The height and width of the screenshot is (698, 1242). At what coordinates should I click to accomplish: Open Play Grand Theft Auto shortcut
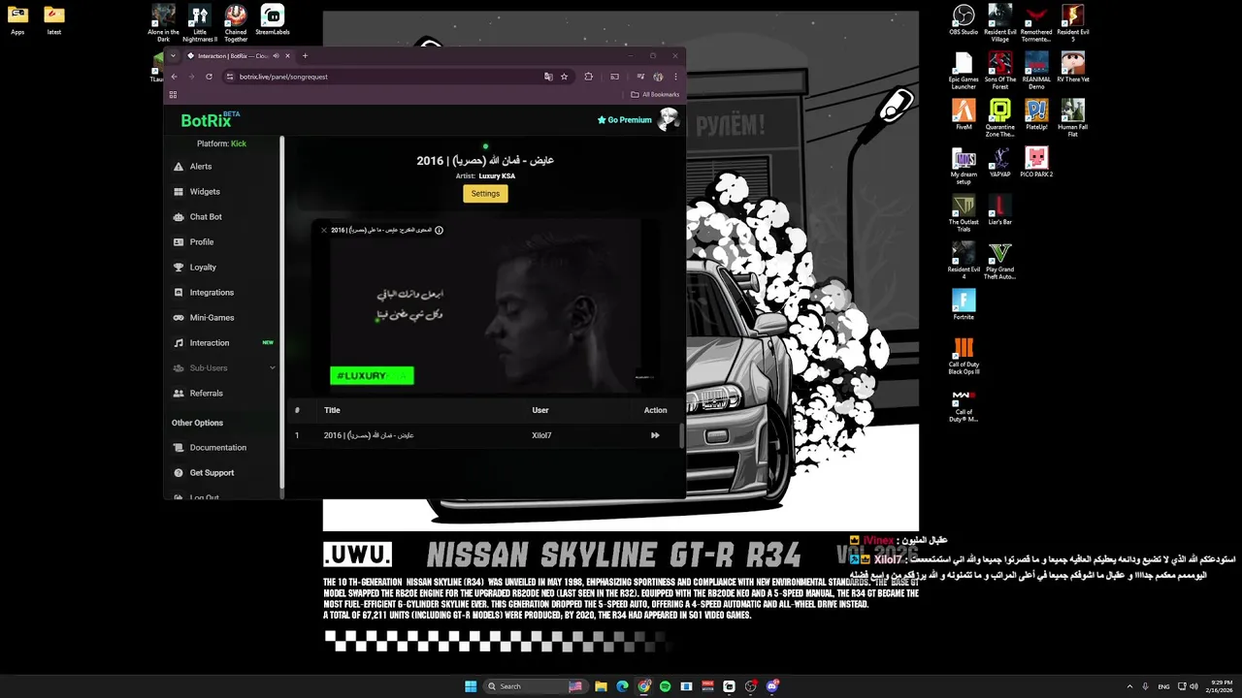(x=1000, y=261)
